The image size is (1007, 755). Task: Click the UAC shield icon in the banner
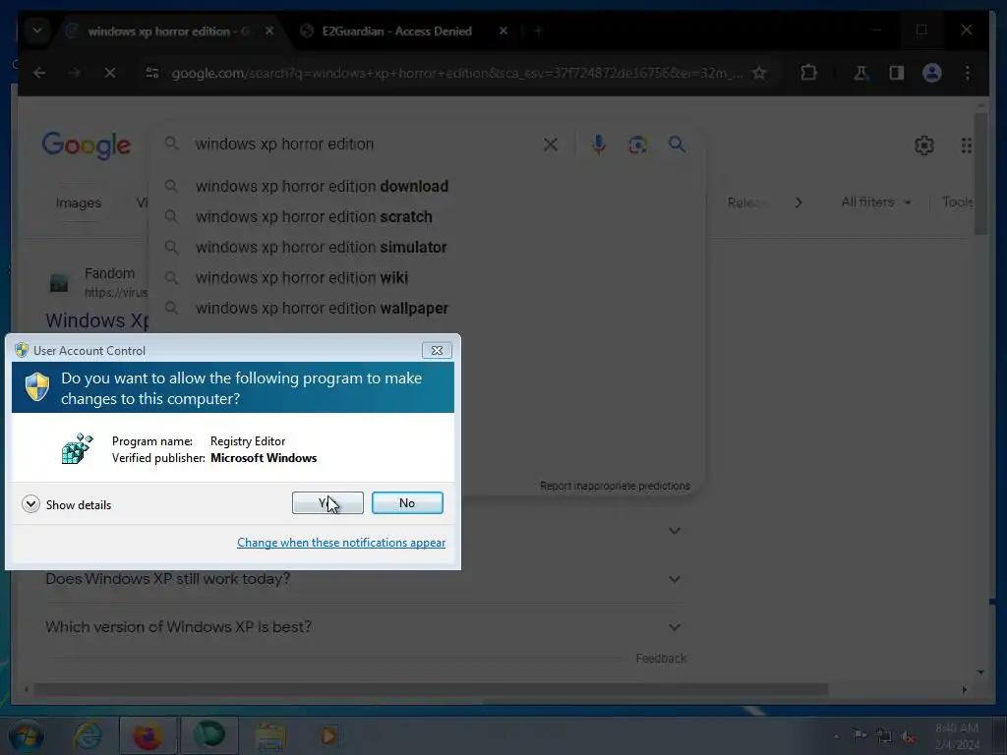pyautogui.click(x=37, y=387)
